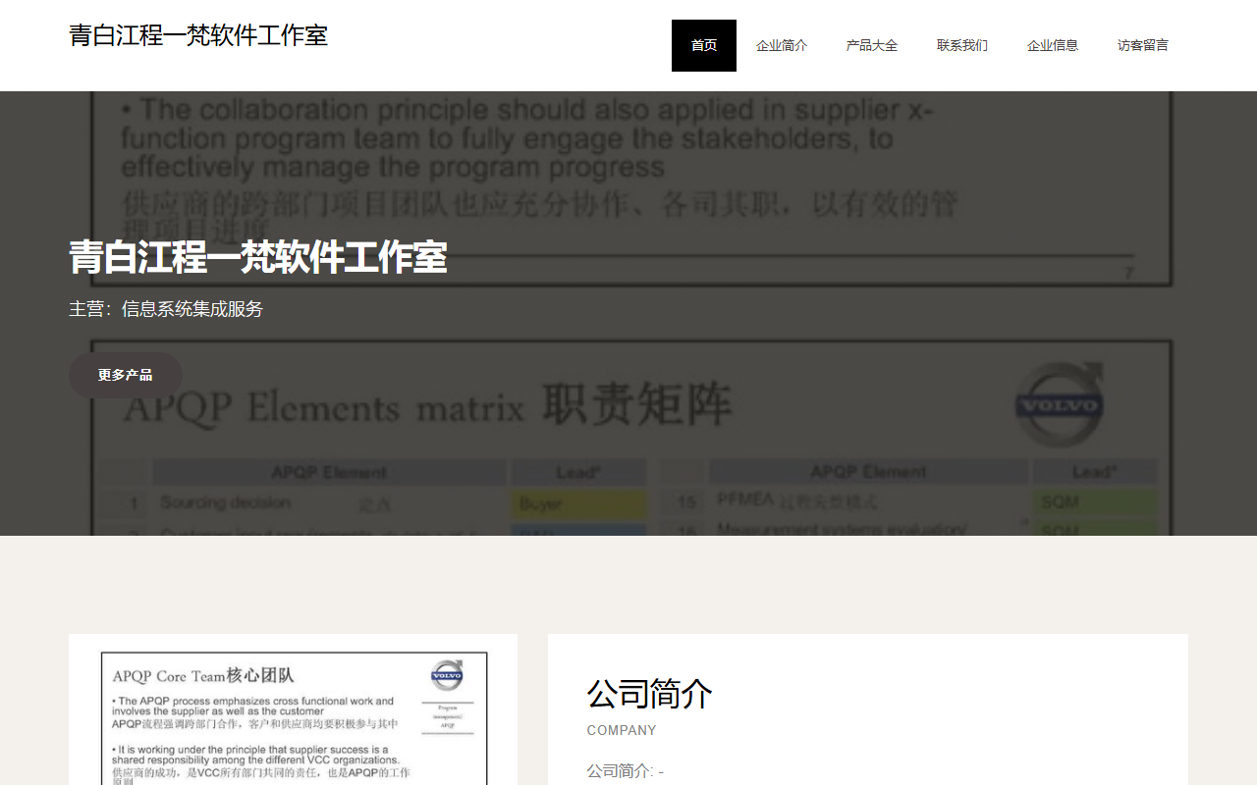The width and height of the screenshot is (1257, 785).
Task: Select 企业信息 nav item
Action: pyautogui.click(x=1053, y=45)
